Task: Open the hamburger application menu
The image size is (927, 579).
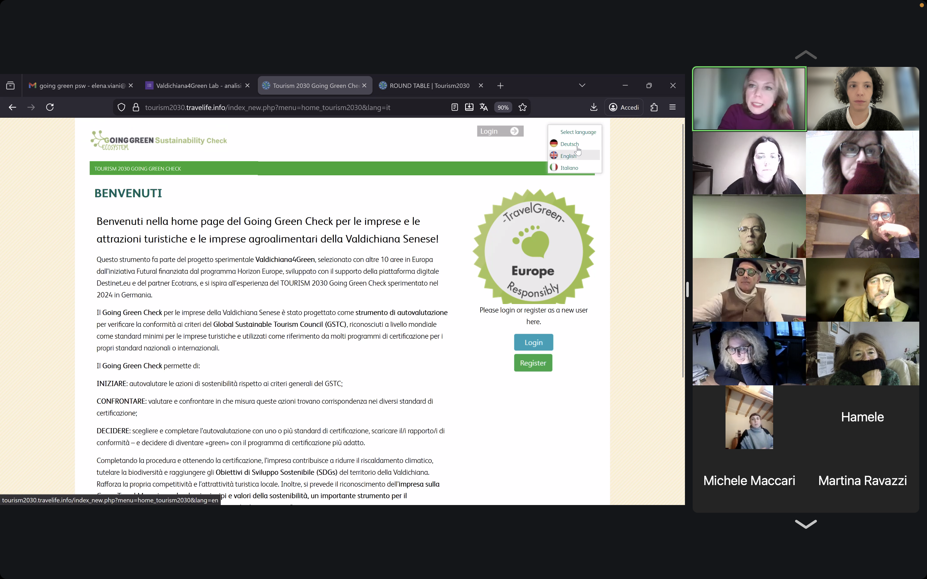Action: [672, 107]
